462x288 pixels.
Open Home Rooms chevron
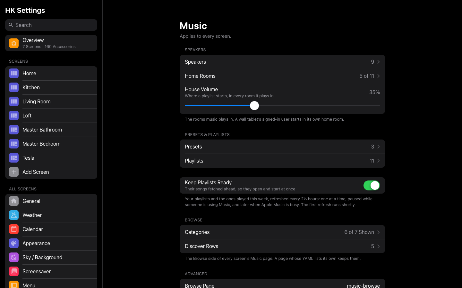(379, 76)
